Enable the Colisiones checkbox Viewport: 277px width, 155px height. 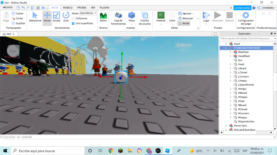tap(73, 18)
